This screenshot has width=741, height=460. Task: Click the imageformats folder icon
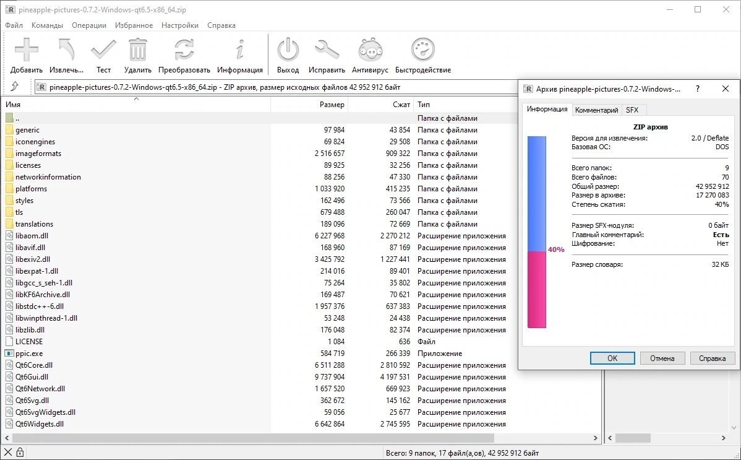click(x=9, y=154)
